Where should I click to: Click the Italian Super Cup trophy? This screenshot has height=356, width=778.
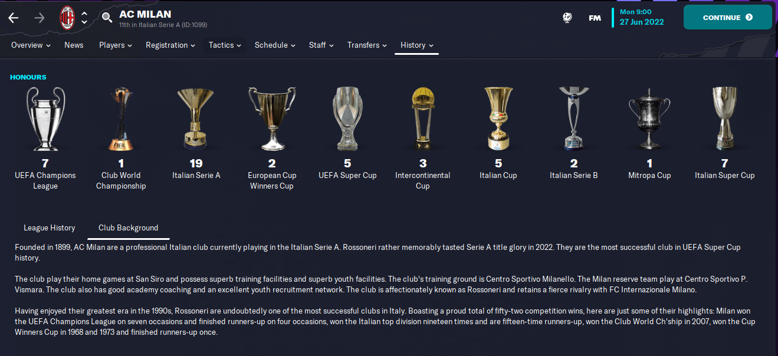click(x=725, y=118)
